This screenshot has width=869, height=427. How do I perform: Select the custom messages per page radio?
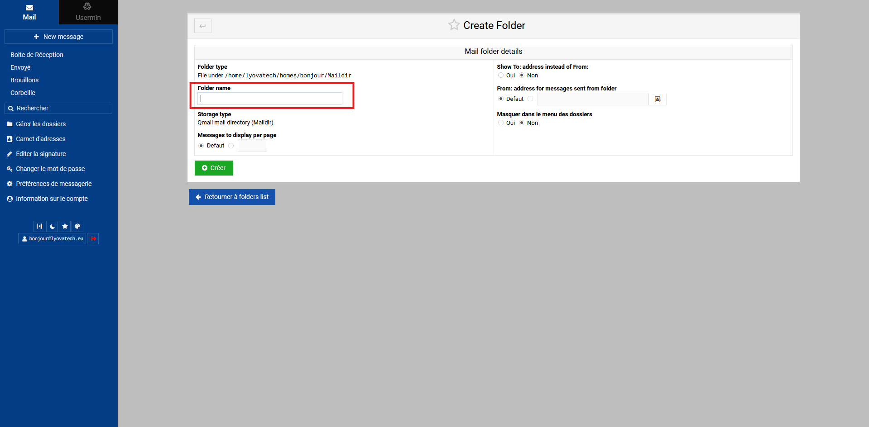231,146
